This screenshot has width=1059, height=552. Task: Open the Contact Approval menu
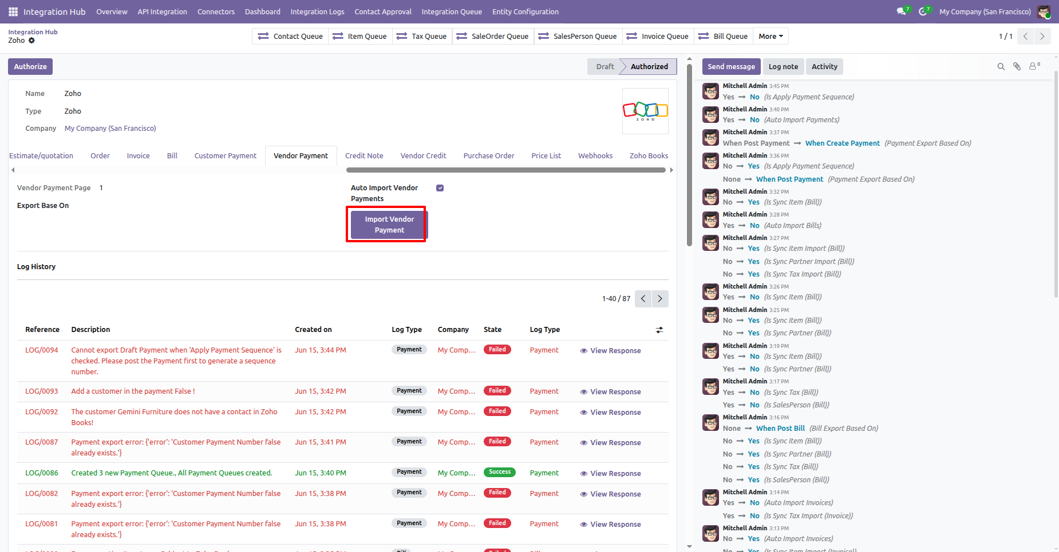[x=383, y=11]
